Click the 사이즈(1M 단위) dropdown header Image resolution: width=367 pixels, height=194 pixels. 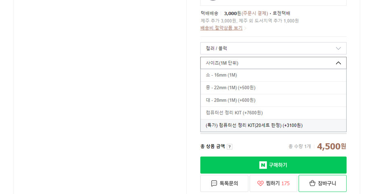pyautogui.click(x=273, y=63)
